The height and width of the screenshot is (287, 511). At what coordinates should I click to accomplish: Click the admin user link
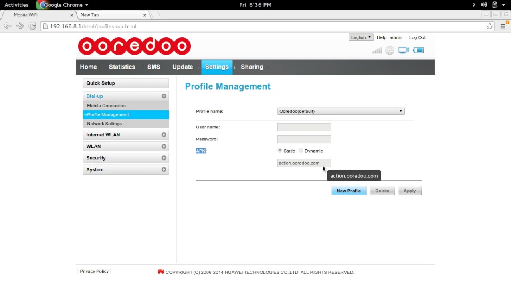pyautogui.click(x=396, y=37)
